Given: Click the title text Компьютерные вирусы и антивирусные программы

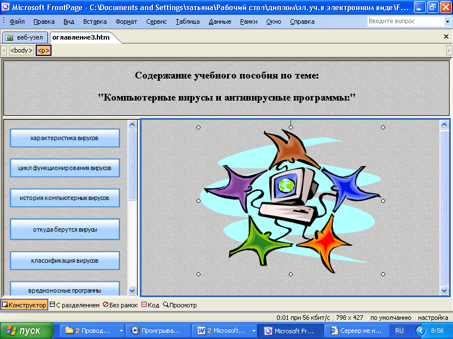Looking at the screenshot, I should [x=227, y=97].
